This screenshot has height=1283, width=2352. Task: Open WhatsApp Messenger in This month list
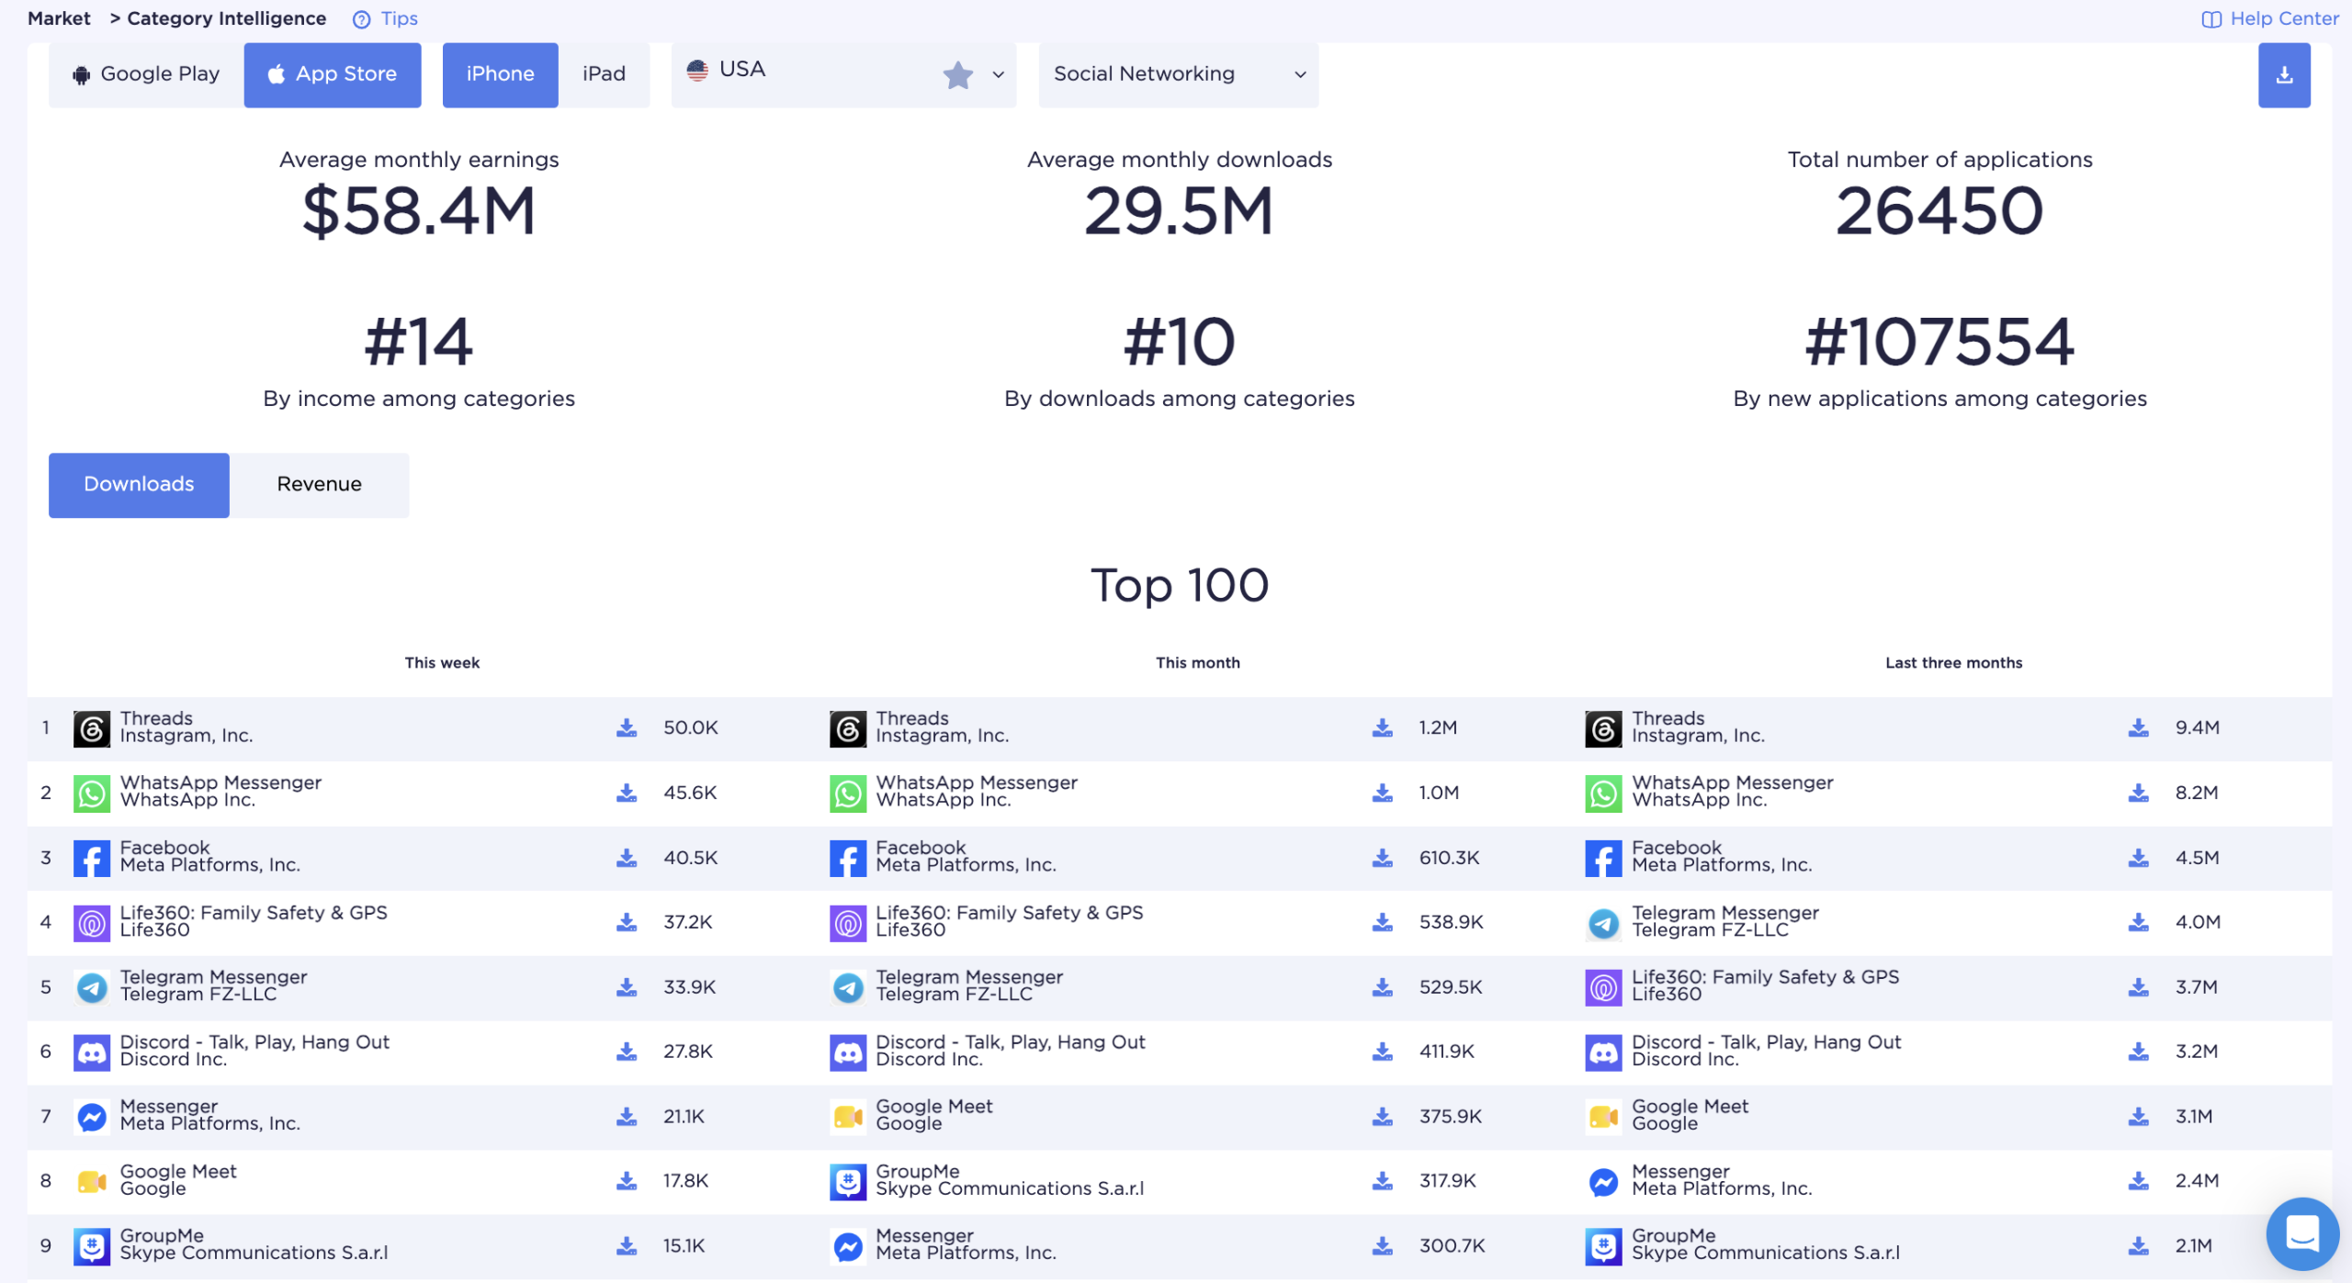(976, 783)
